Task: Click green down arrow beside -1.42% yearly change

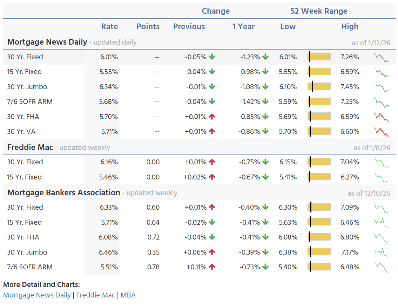Action: pyautogui.click(x=265, y=101)
